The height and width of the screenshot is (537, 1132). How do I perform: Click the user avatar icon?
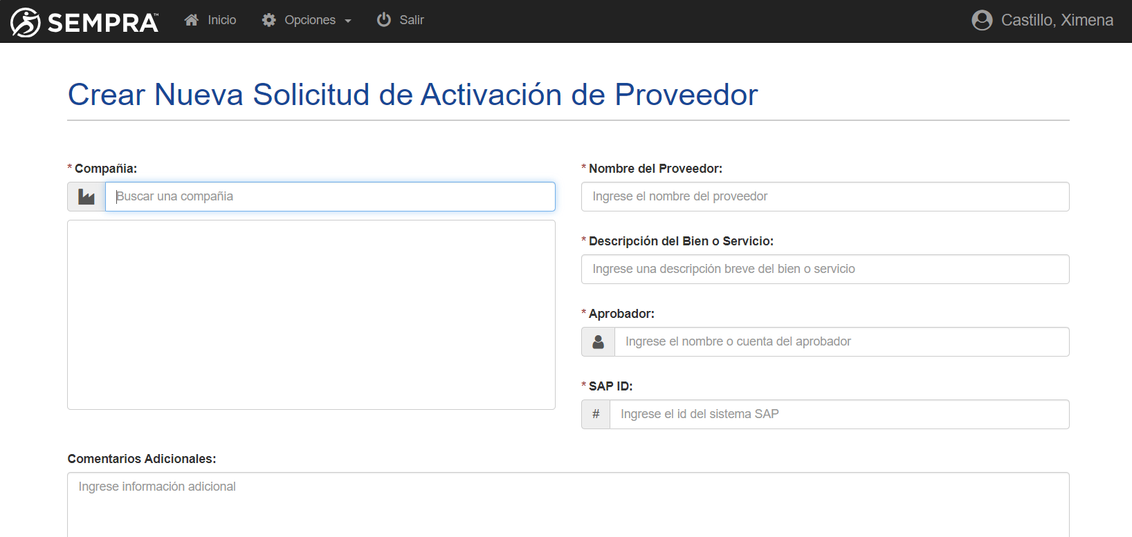(981, 20)
